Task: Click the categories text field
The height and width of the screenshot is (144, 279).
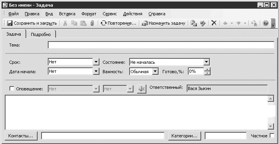Action: [226, 136]
